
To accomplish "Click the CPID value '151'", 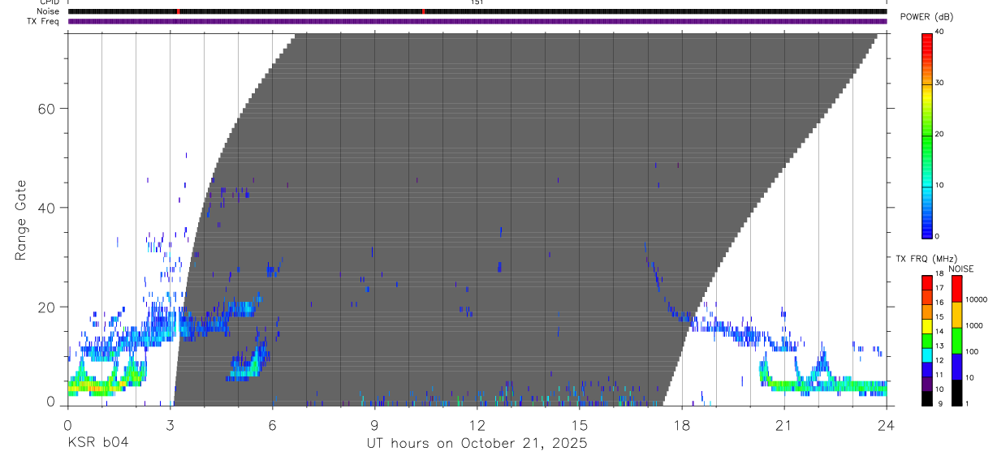I will (x=477, y=2).
